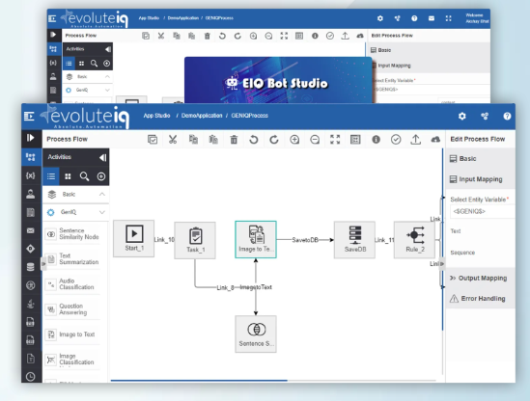Click the fit-to-screen expand arrows icon
Screen dimensions: 530x401
(335, 139)
